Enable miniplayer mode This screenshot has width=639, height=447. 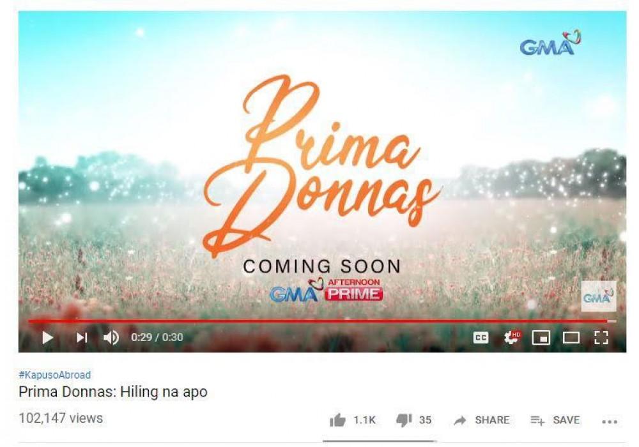(541, 338)
